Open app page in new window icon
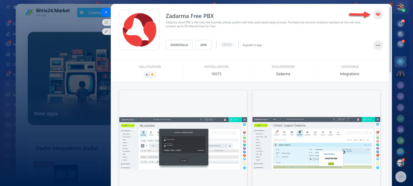The width and height of the screenshot is (413, 186). 106,22
